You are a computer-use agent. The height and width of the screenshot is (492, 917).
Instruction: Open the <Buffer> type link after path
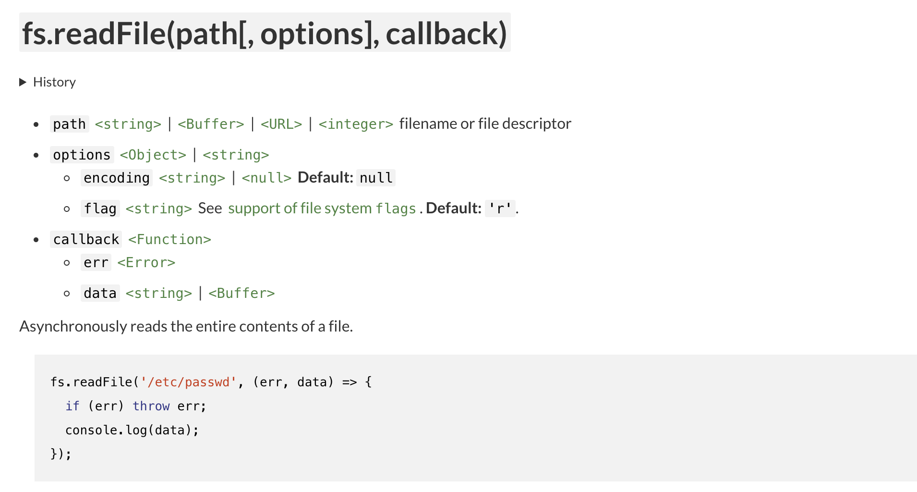tap(211, 124)
